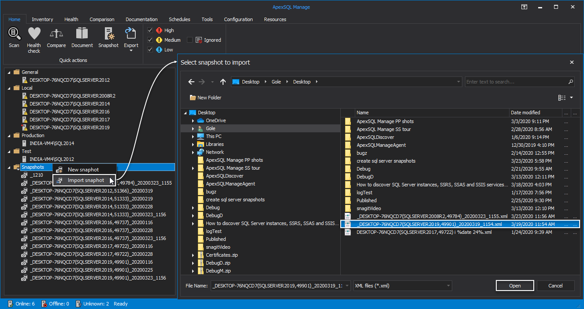Switch to the Inventory tab
This screenshot has height=309, width=584.
42,19
